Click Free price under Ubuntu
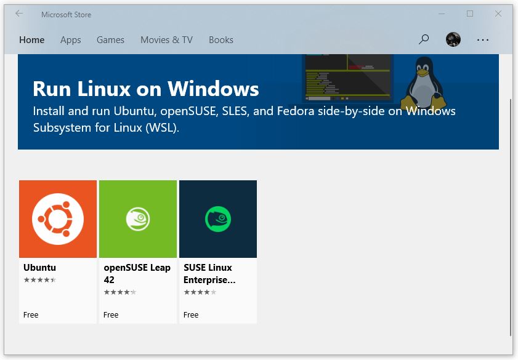Image resolution: width=518 pixels, height=360 pixels. pyautogui.click(x=31, y=315)
